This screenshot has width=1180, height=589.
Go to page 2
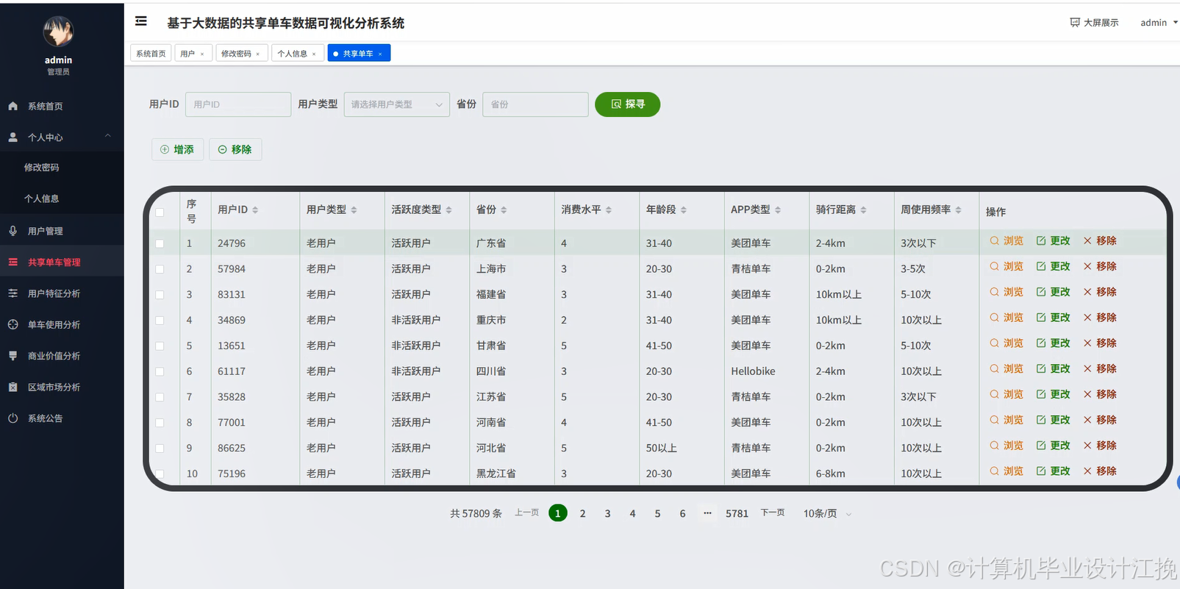point(583,513)
